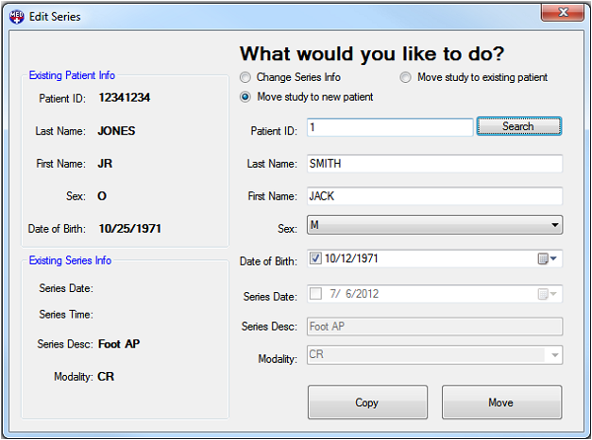Viewport: 592px width, 440px height.
Task: Select Move study to new patient
Action: pyautogui.click(x=246, y=97)
